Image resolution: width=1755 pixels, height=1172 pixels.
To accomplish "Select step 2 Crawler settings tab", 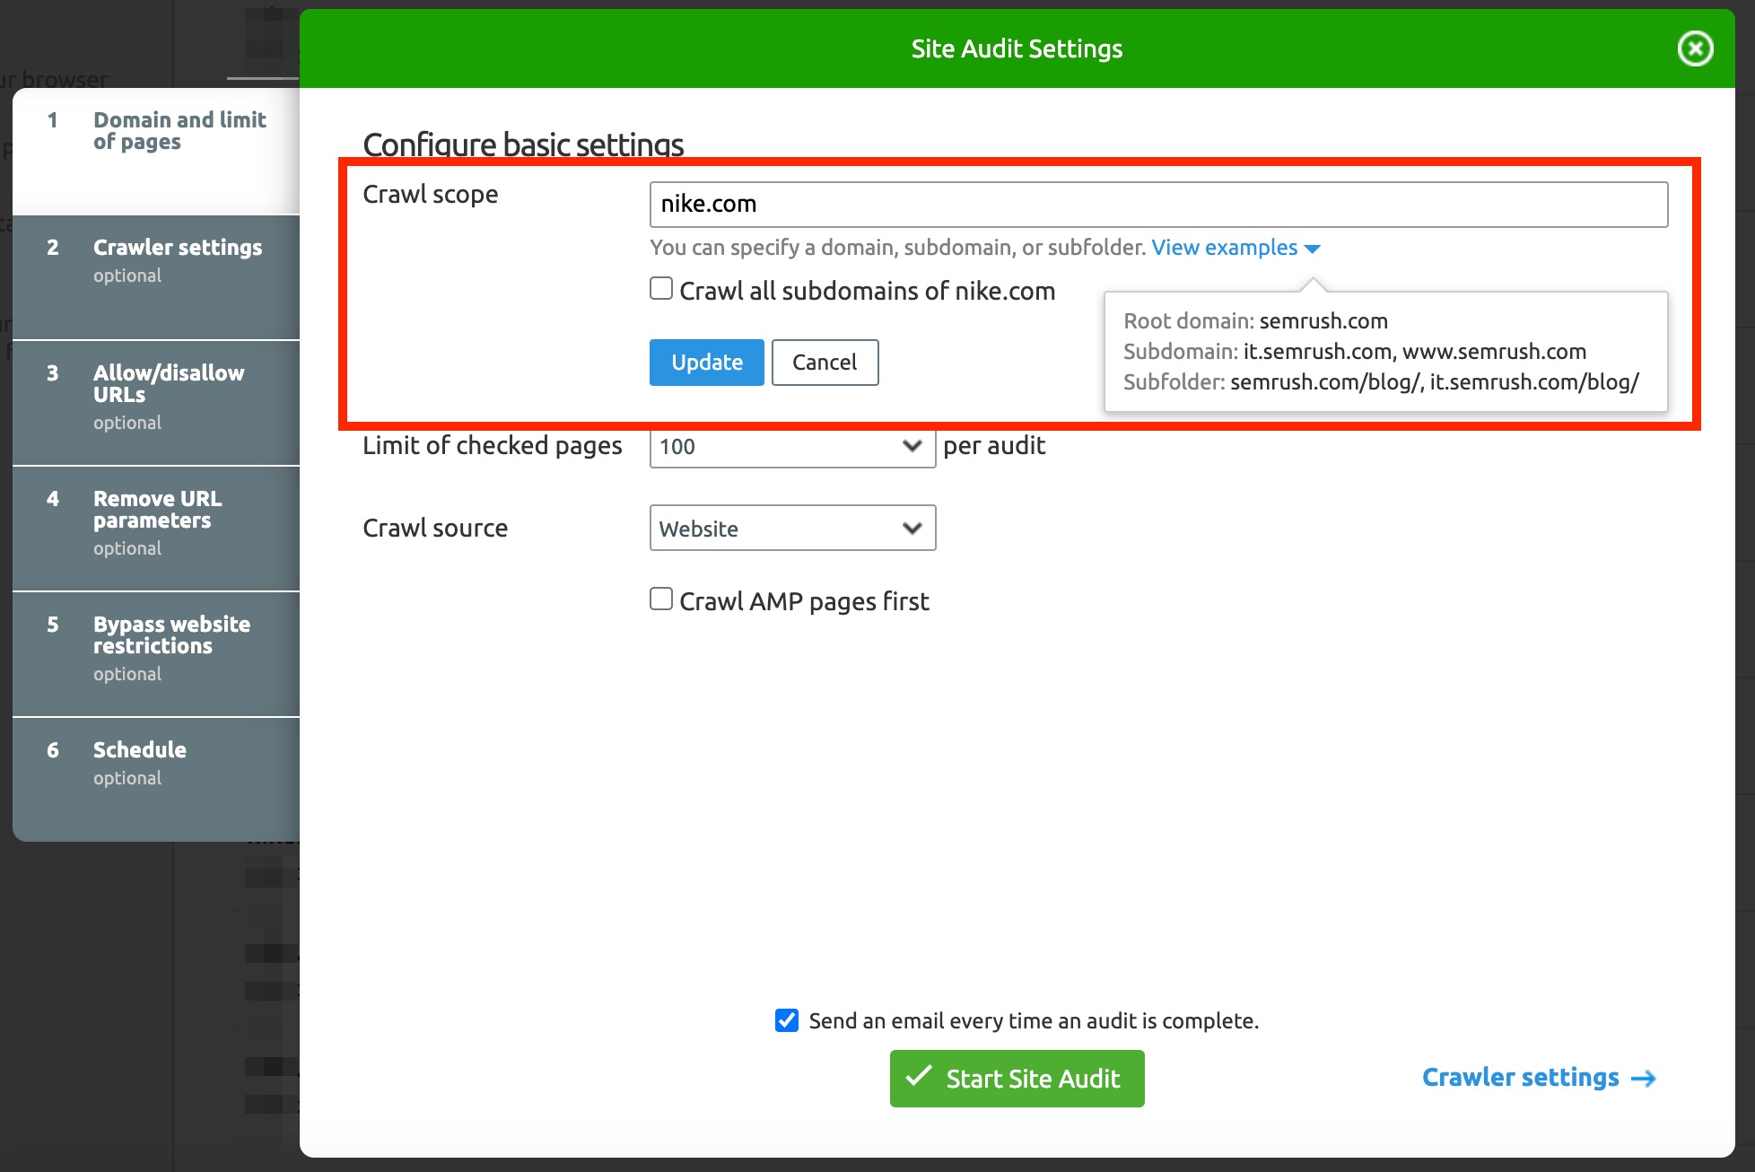I will (156, 277).
